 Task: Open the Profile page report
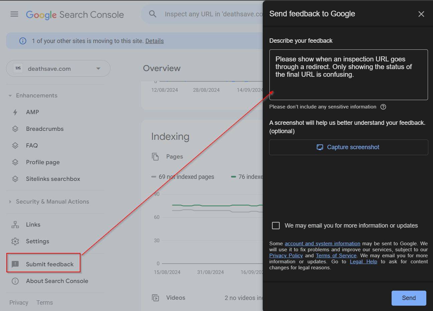[x=43, y=162]
